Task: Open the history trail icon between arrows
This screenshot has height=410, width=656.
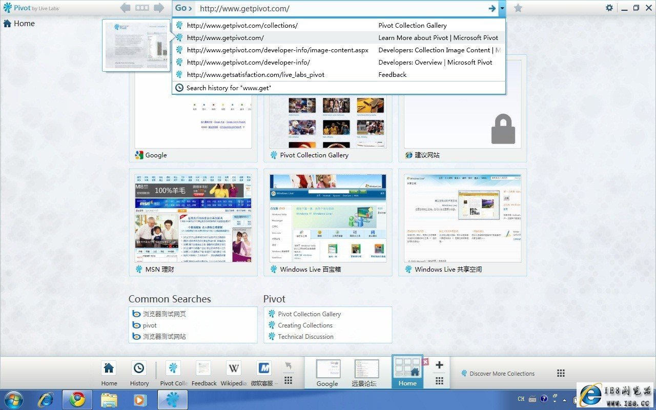Action: coord(142,8)
